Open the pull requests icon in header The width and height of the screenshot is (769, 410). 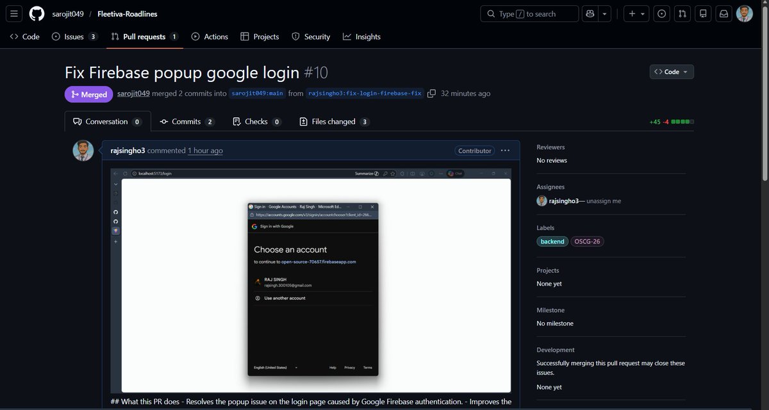pyautogui.click(x=682, y=13)
